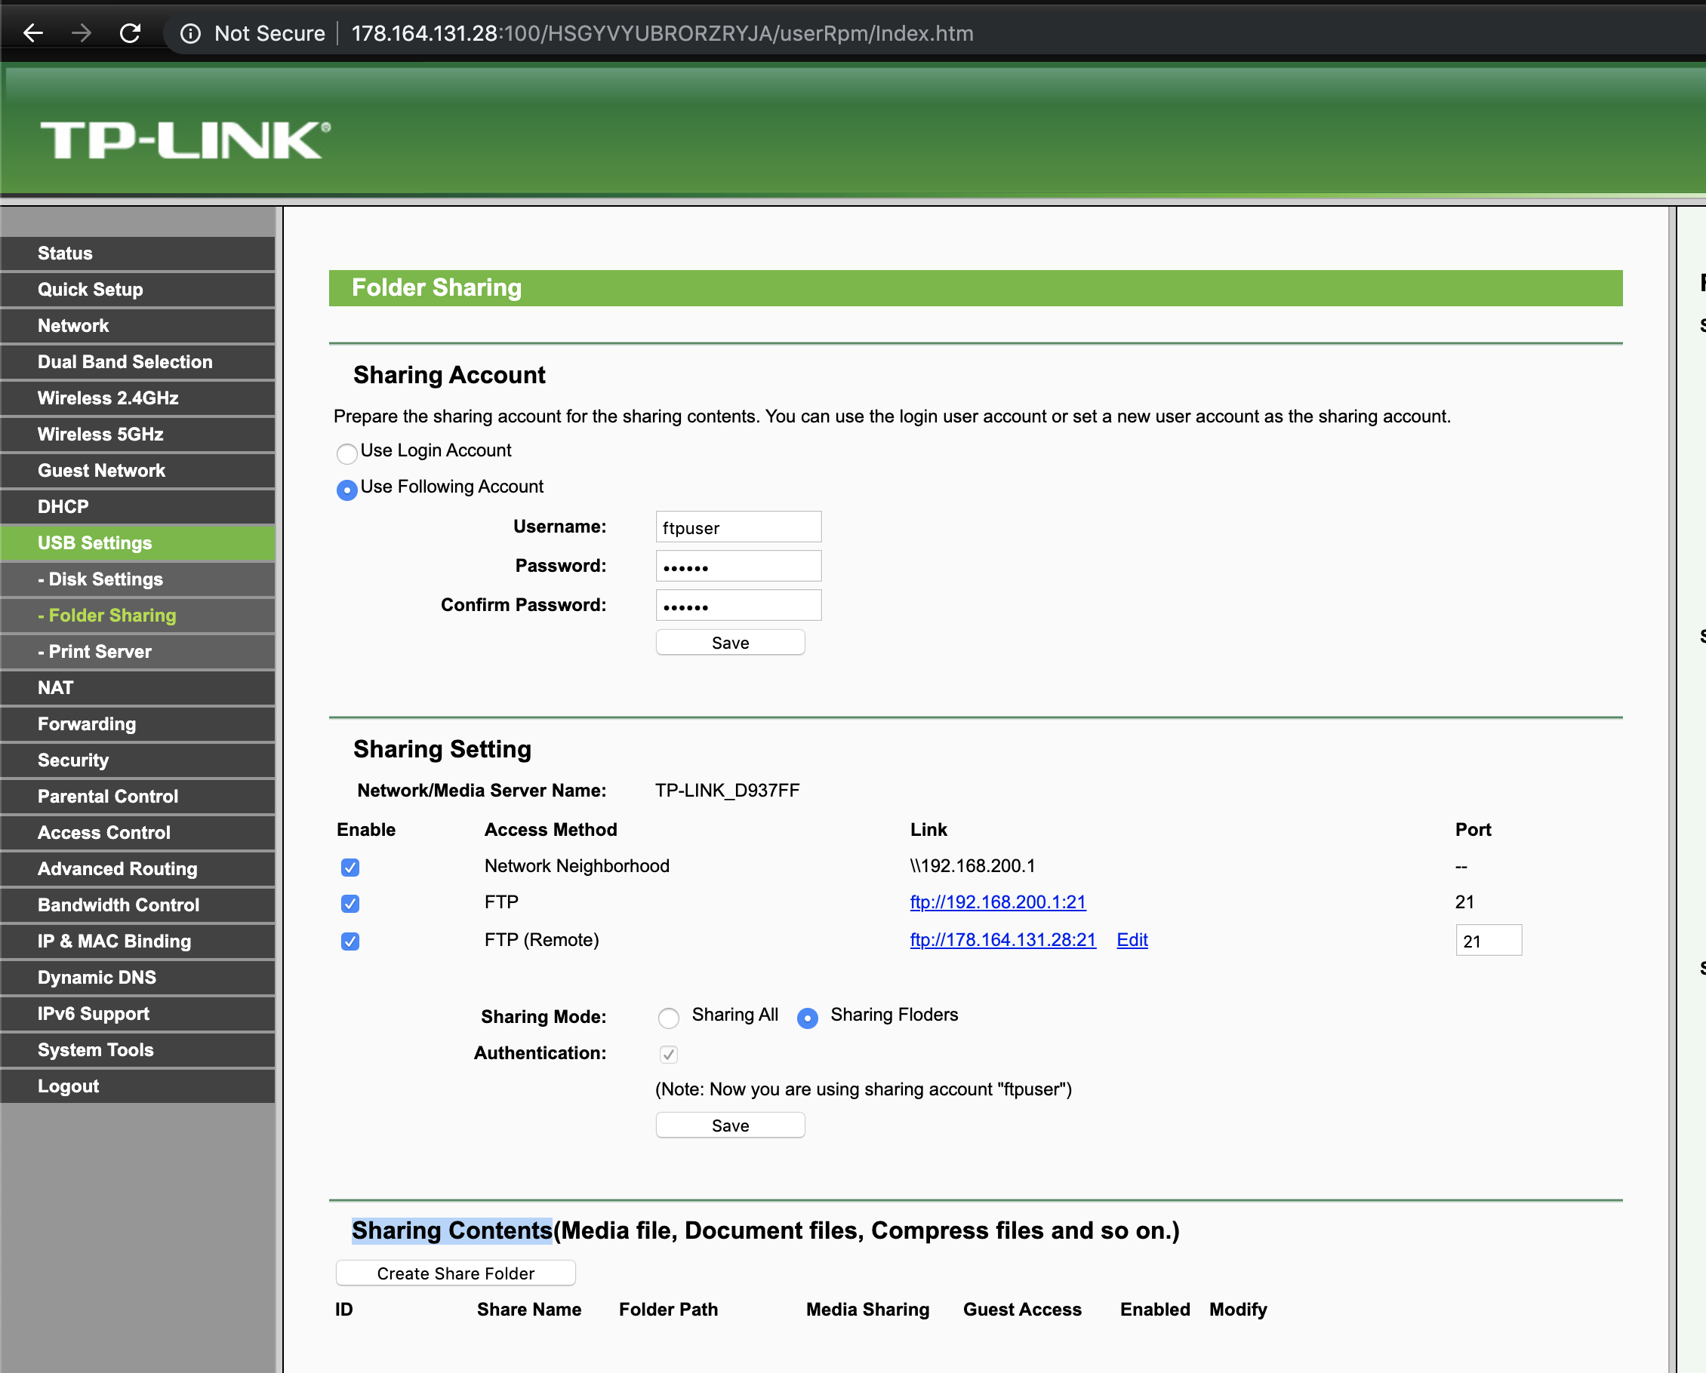Open the IPv6 Support menu item

pos(137,1014)
